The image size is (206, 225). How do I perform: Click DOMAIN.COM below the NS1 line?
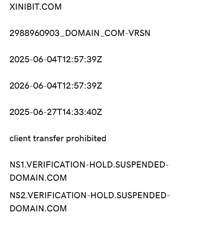pyautogui.click(x=38, y=178)
